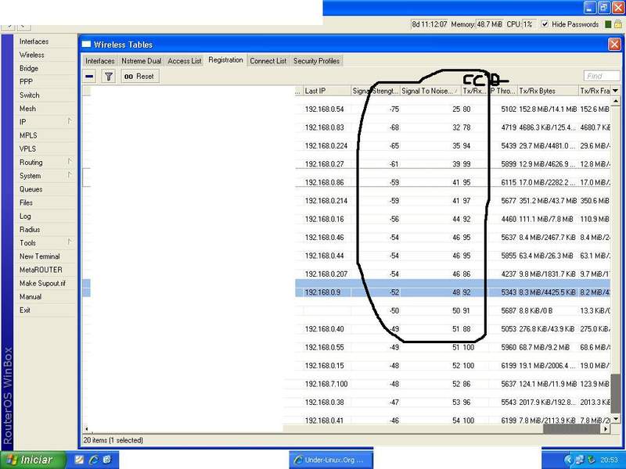Image resolution: width=626 pixels, height=469 pixels.
Task: Click the remove (minus) toolbar button
Action: pos(90,76)
